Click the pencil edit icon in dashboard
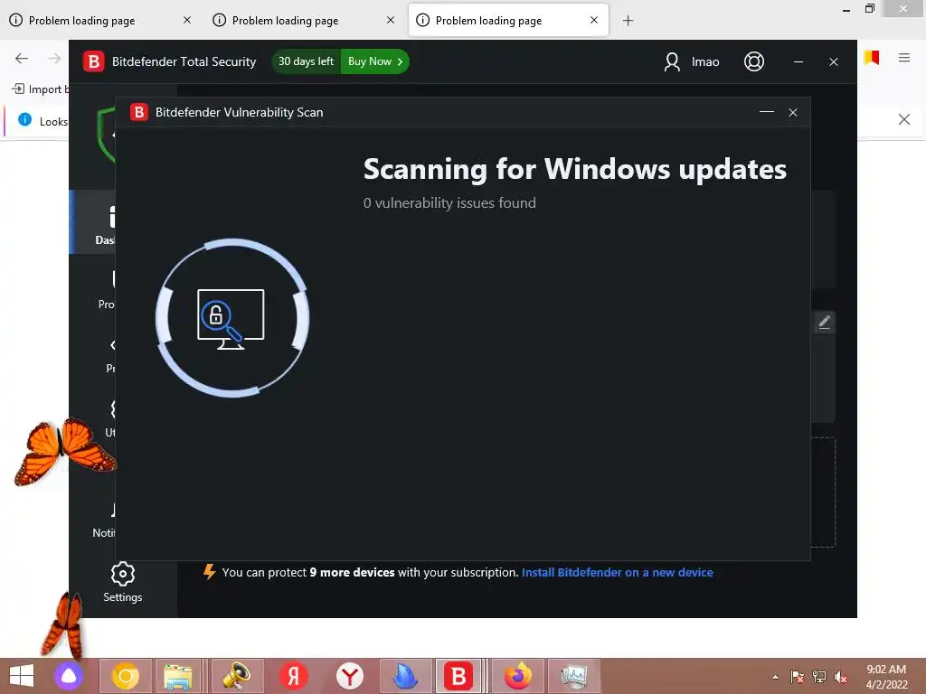 [x=825, y=323]
